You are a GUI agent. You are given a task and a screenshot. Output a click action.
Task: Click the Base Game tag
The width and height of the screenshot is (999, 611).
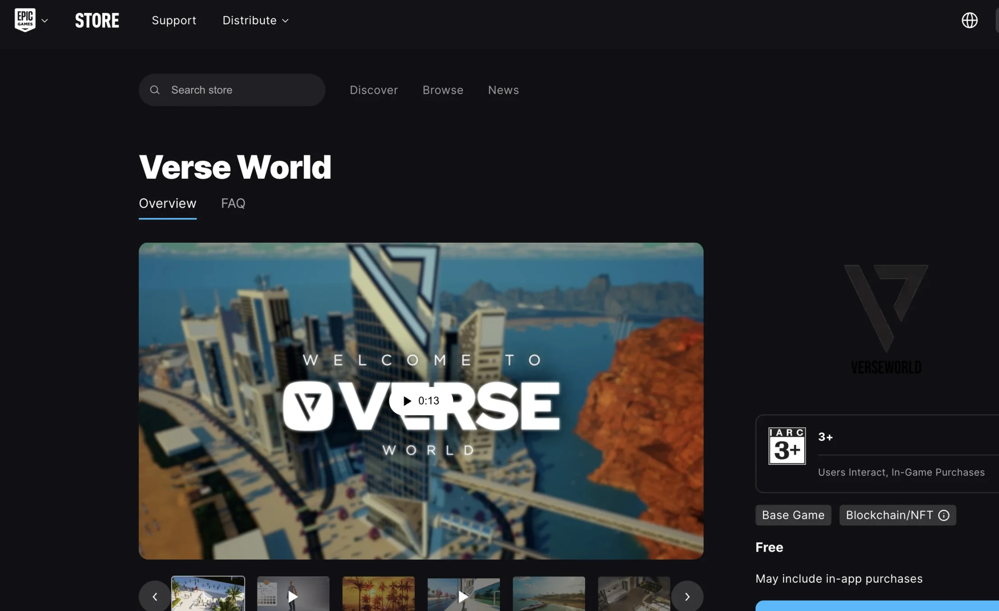[793, 515]
